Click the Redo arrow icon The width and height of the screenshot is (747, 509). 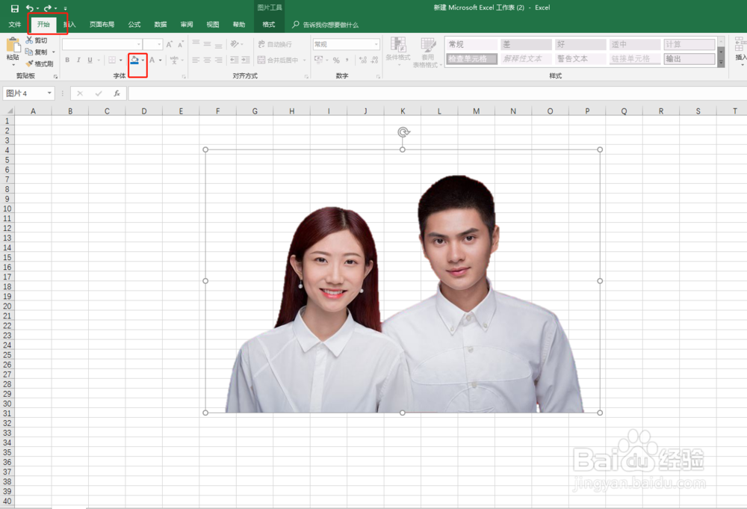(x=48, y=8)
